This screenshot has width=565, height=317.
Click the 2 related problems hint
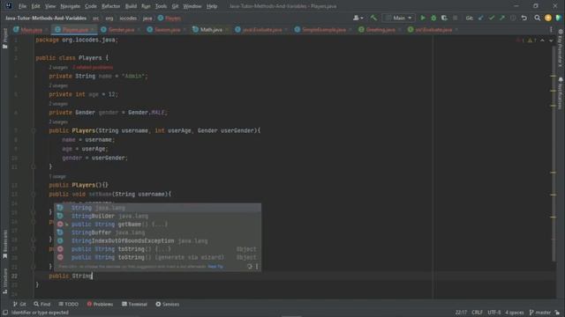(x=93, y=67)
